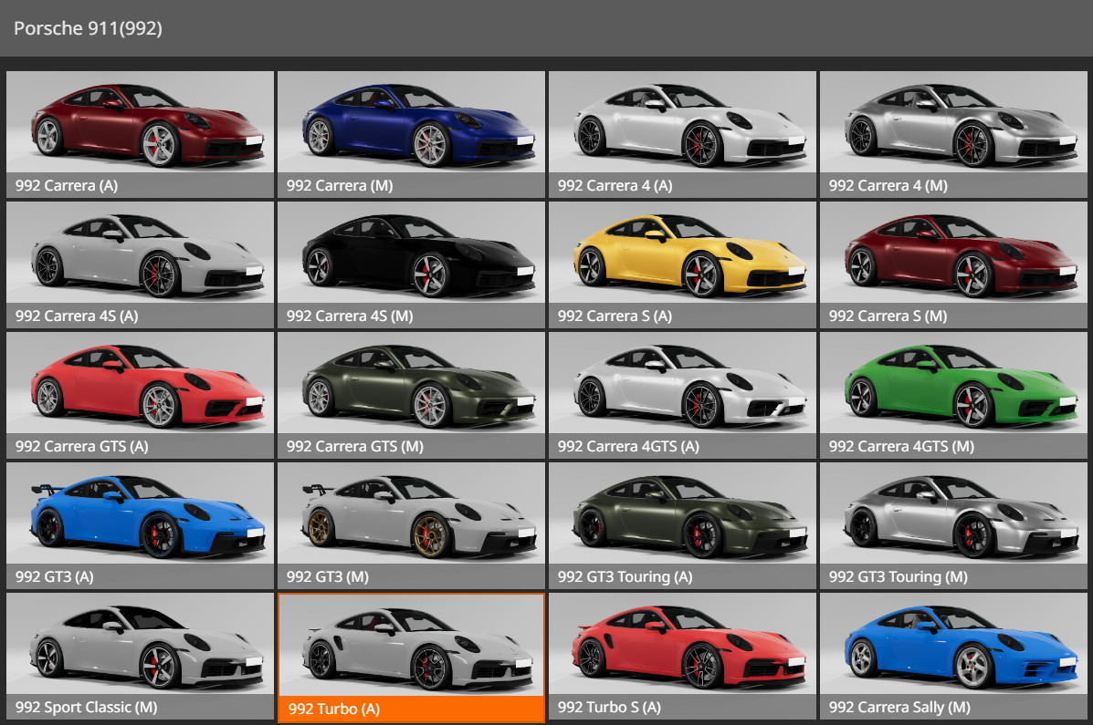Choose 992 GT3 (M) with gold wheels
Screen dimensions: 1093x725
[411, 517]
